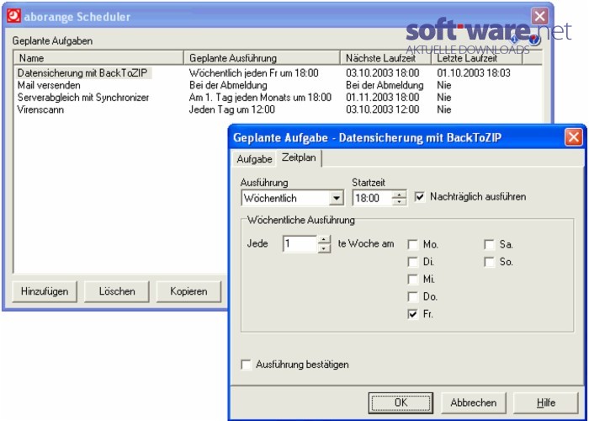Click cell 01.11.2003 18:00
589x421 pixels.
coord(382,98)
